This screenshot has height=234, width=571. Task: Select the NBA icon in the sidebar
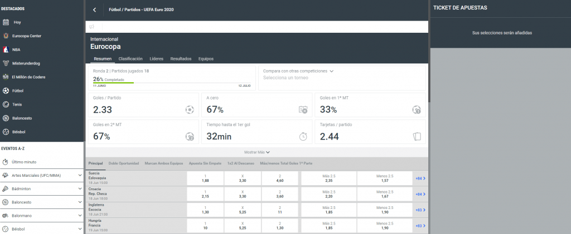(x=6, y=49)
